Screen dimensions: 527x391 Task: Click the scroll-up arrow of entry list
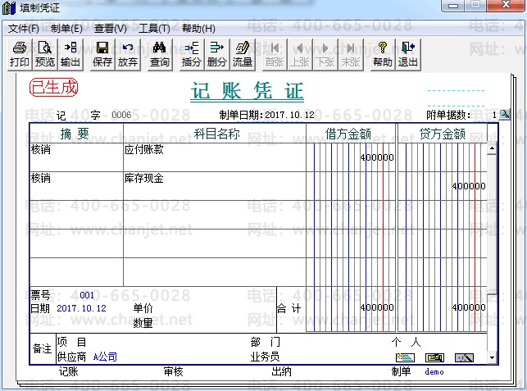pyautogui.click(x=492, y=149)
